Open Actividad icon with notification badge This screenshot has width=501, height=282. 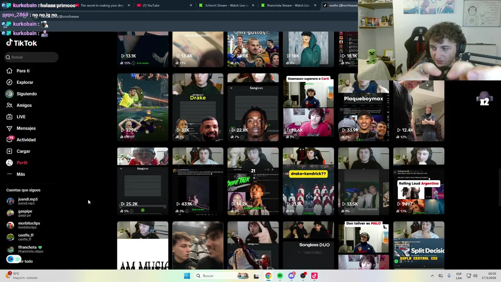pyautogui.click(x=9, y=139)
